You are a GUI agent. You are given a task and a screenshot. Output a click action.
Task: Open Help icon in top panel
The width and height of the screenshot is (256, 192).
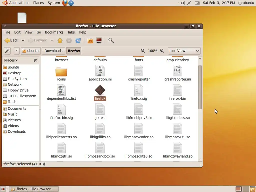click(x=71, y=3)
